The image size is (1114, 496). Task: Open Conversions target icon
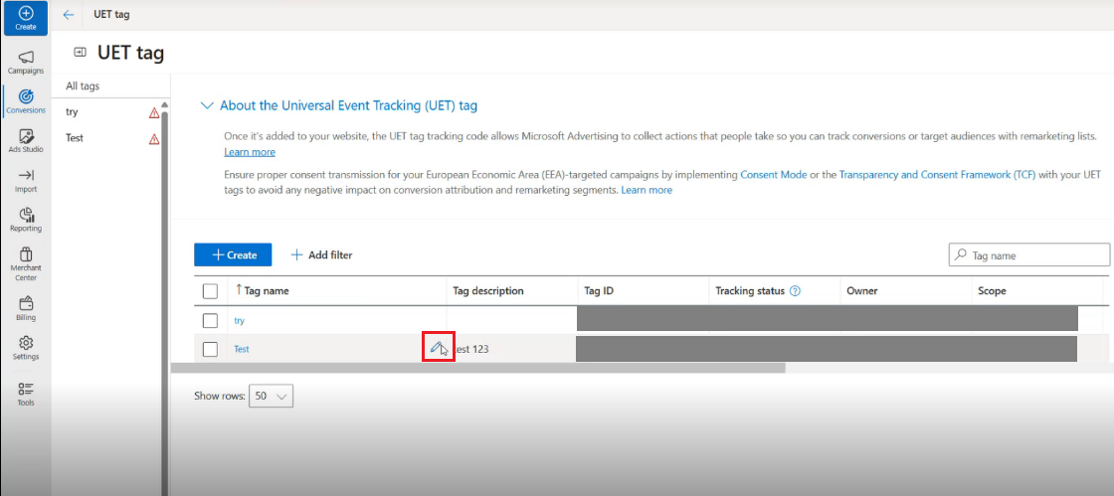click(x=26, y=95)
